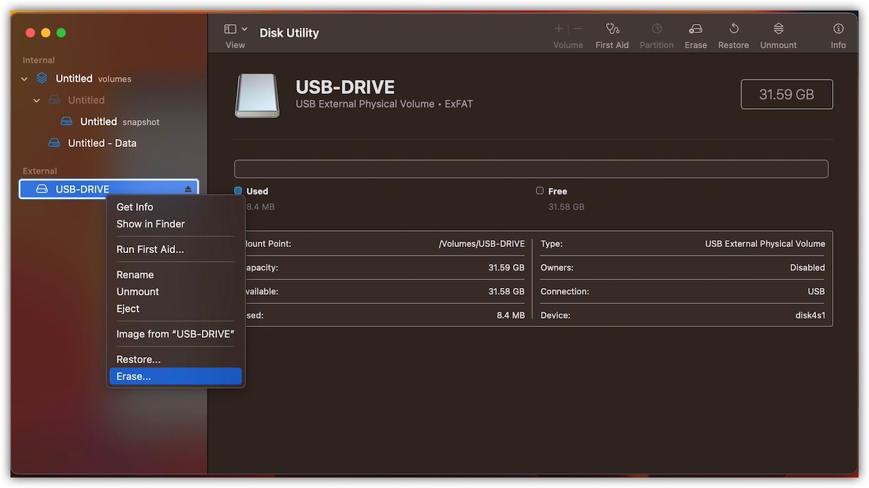The width and height of the screenshot is (869, 488).
Task: Click the remove Volume minus icon
Action: (x=578, y=29)
